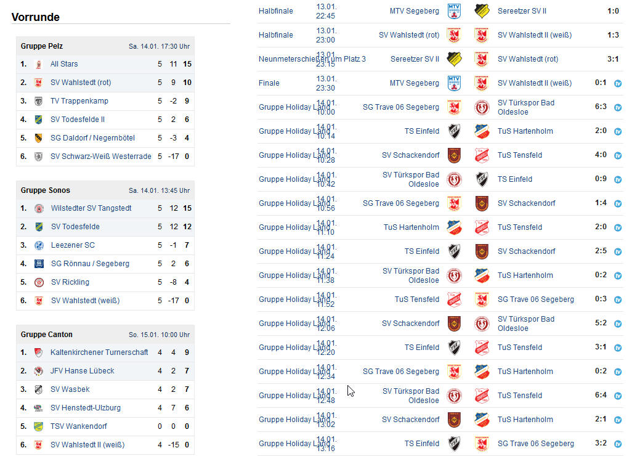Click Kaltenkirchener Turnerschaft crest icon
Viewport: 632px width, 456px height.
[39, 353]
